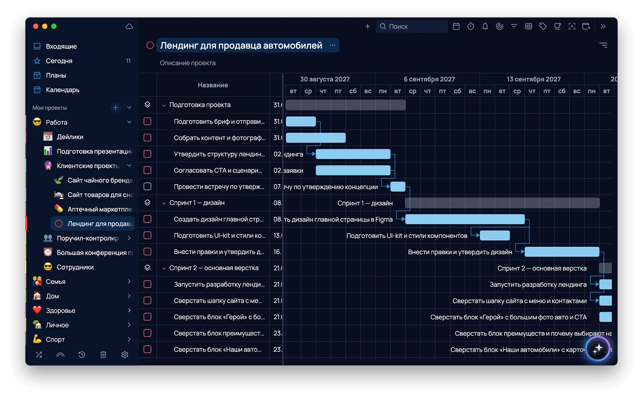Click the red project color circle by title
This screenshot has height=399, width=643.
[150, 45]
